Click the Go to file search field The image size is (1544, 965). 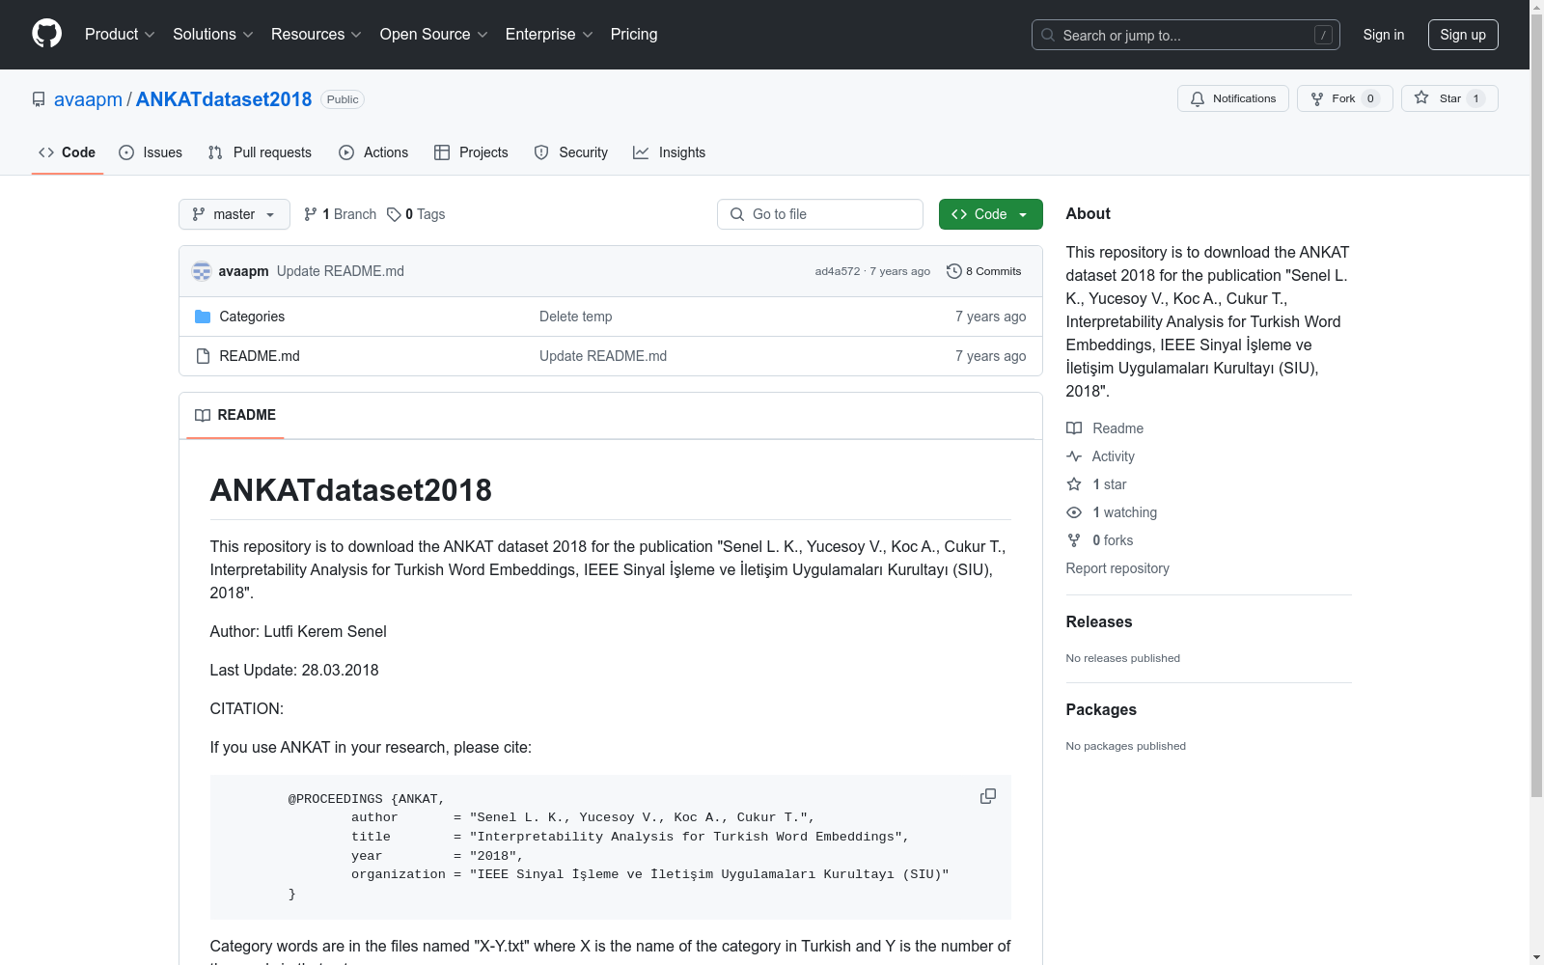(820, 214)
